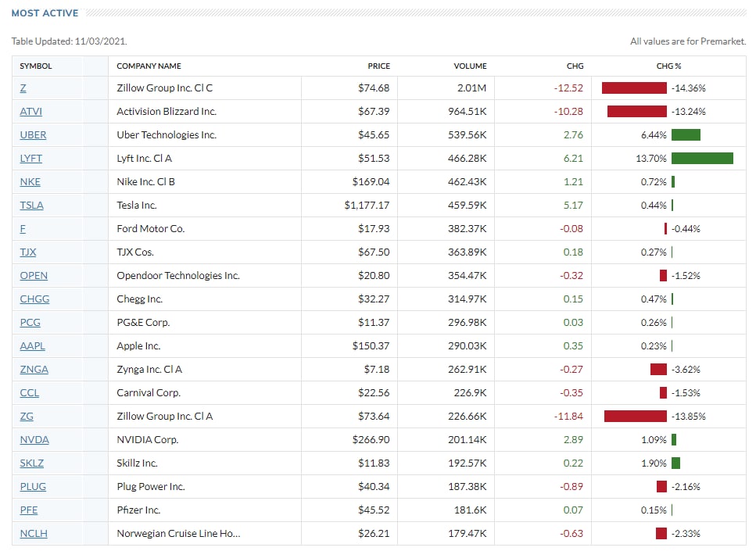The height and width of the screenshot is (551, 756).
Task: Select the PG&E Corp. company name
Action: 143,323
